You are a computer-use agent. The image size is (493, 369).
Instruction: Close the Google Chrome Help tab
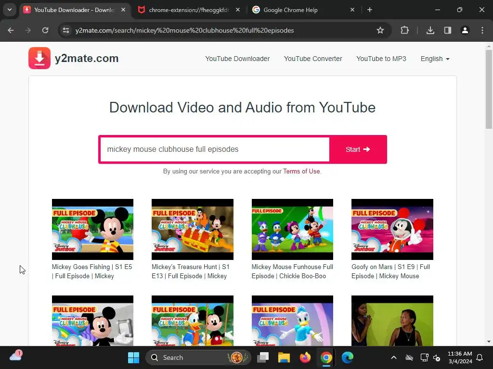352,10
